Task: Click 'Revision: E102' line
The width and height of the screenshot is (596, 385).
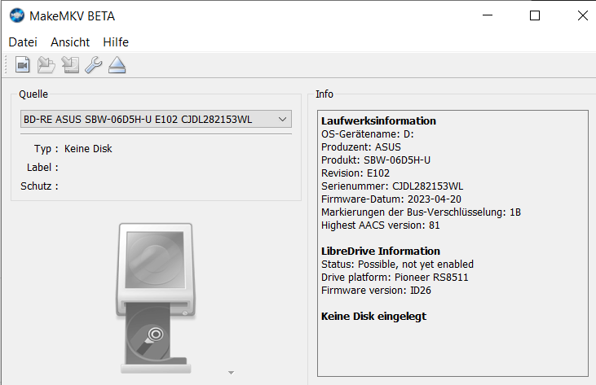Action: click(355, 173)
